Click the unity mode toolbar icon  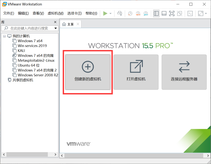coord(179,13)
